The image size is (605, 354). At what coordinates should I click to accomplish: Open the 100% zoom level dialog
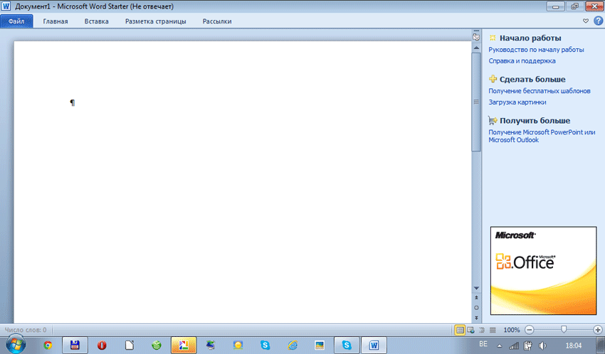coord(511,330)
